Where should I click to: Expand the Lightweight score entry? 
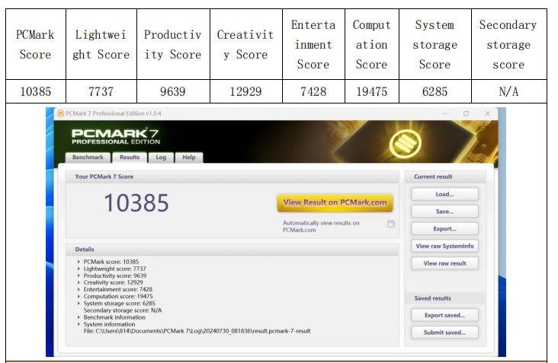coord(79,269)
